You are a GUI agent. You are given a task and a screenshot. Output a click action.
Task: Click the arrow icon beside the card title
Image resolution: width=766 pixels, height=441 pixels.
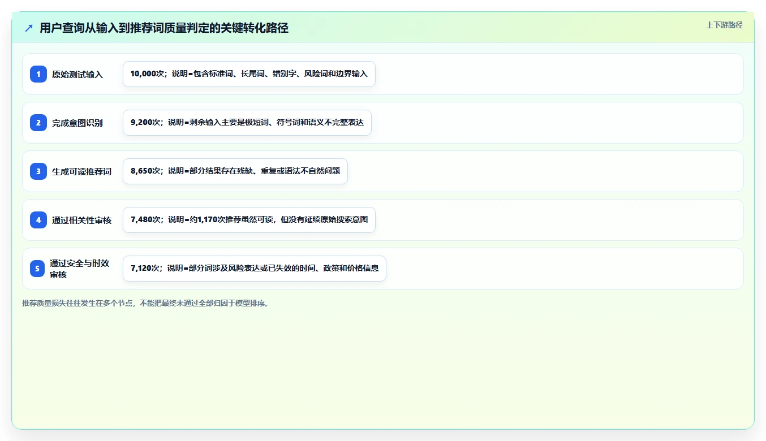pyautogui.click(x=29, y=28)
